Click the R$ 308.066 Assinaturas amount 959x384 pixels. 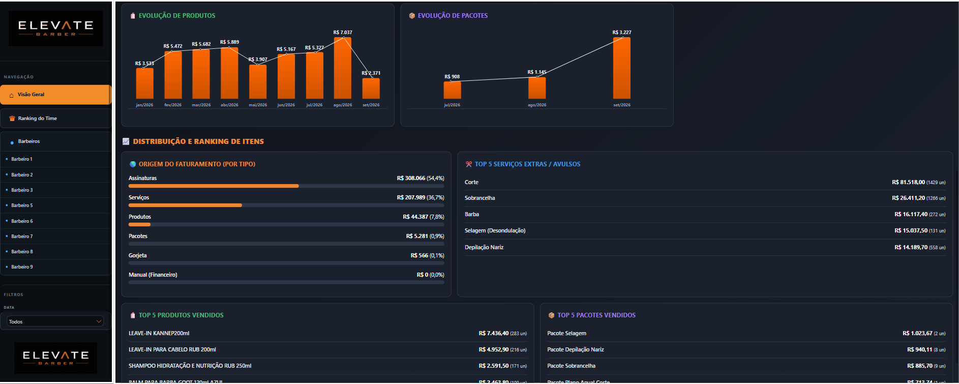point(411,179)
